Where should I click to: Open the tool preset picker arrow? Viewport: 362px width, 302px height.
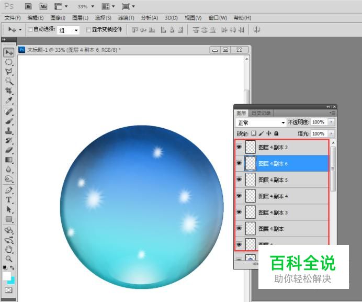20,30
